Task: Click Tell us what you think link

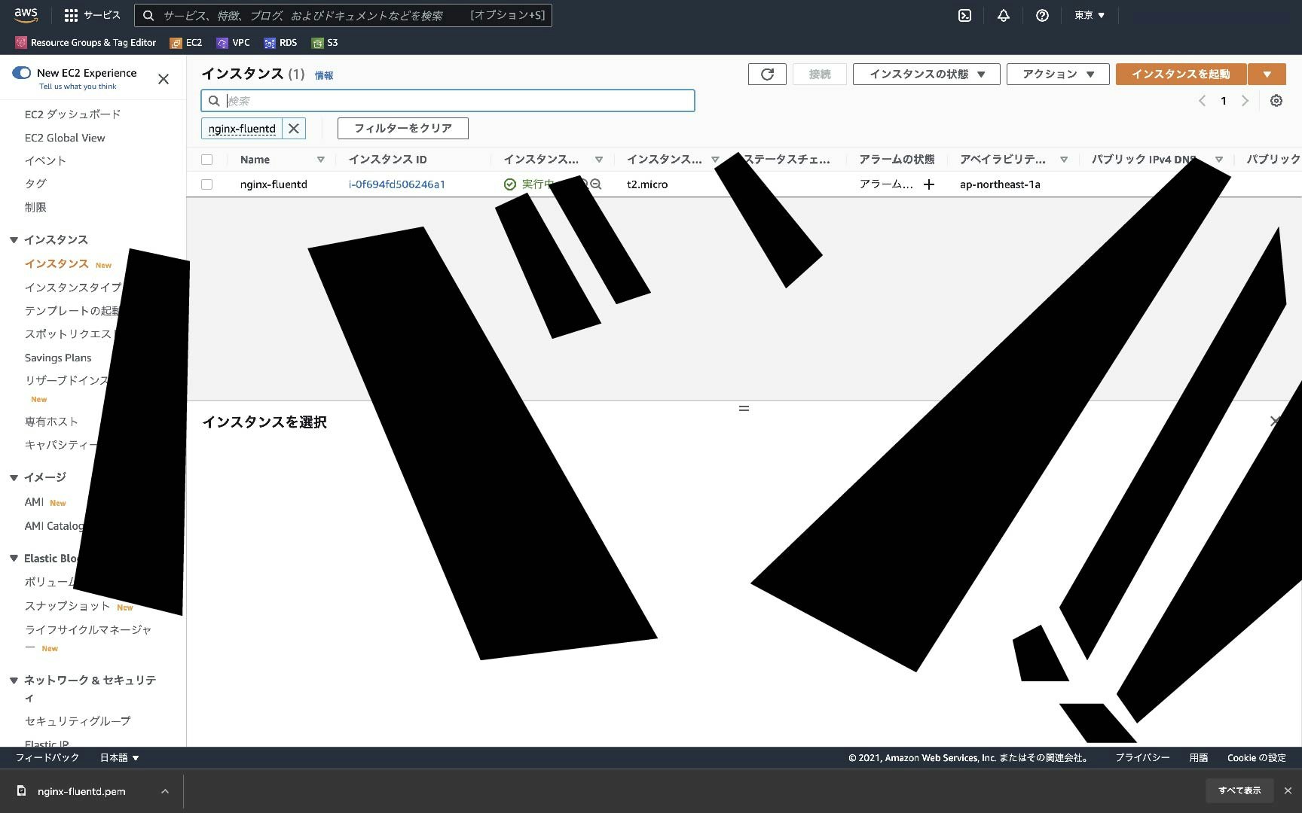Action: (x=78, y=87)
